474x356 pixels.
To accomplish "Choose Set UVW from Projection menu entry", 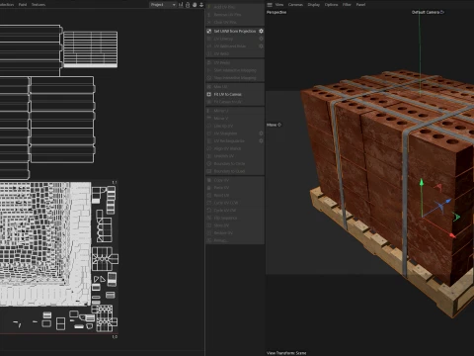I will coord(234,31).
